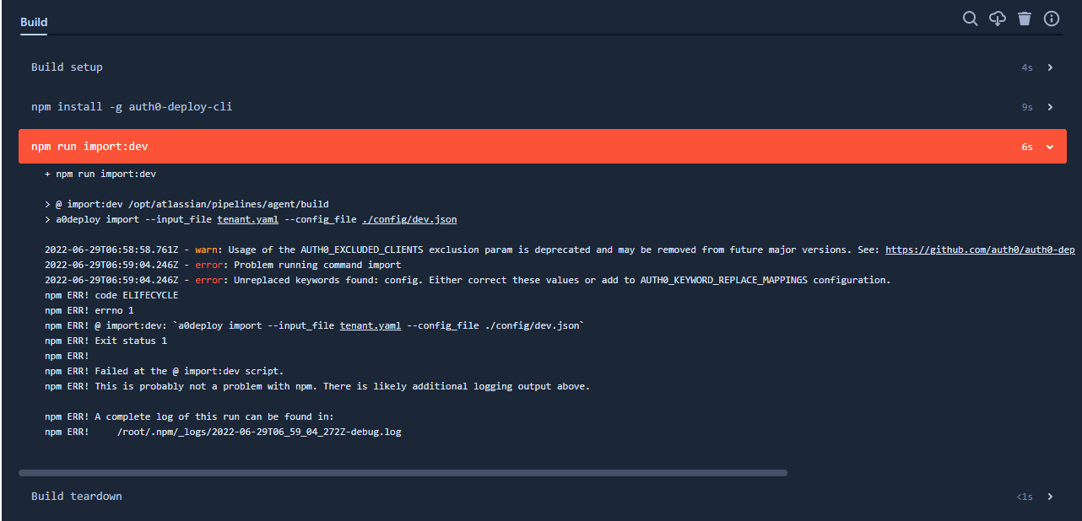Delete the build log with trash icon
The image size is (1082, 521).
pyautogui.click(x=1025, y=19)
